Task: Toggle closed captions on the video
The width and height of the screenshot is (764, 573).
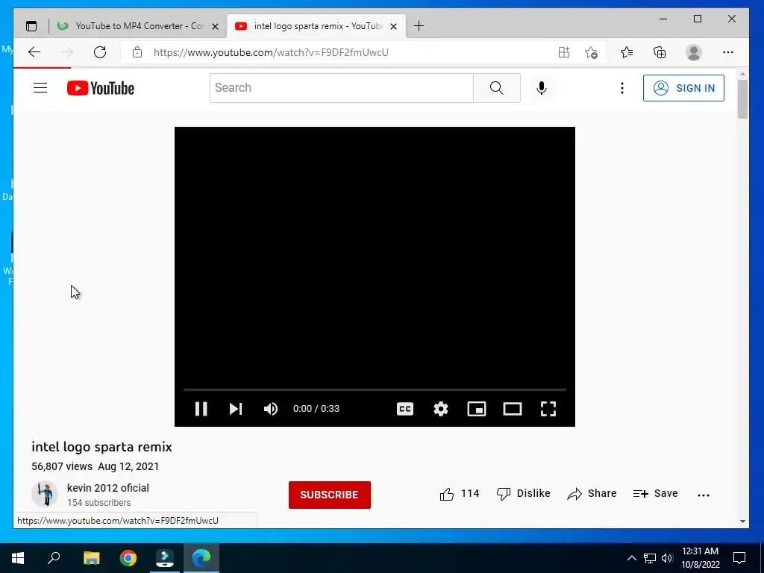Action: (405, 409)
